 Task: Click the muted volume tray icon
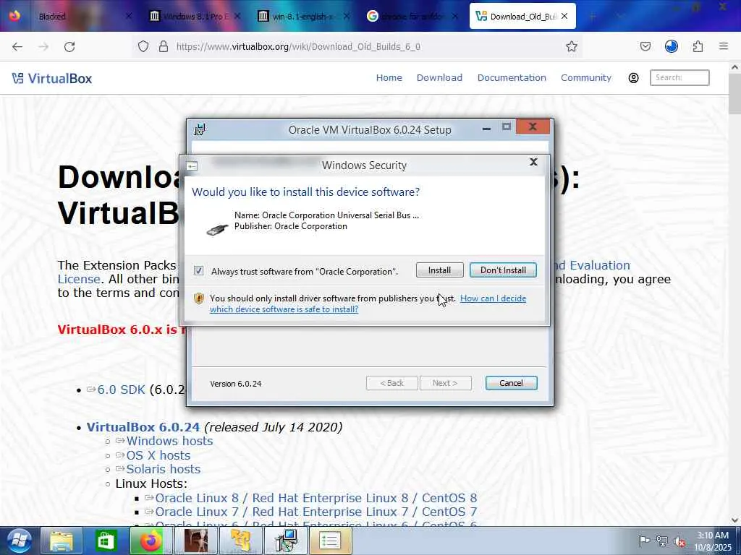point(680,541)
